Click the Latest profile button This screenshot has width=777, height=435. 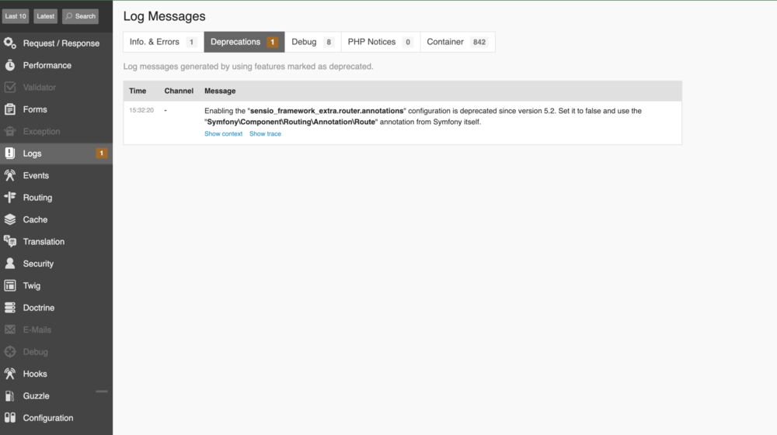[46, 16]
